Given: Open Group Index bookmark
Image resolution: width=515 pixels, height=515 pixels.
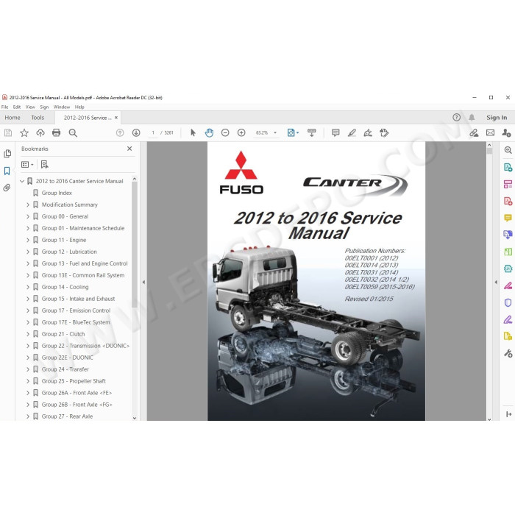Looking at the screenshot, I should coord(57,193).
